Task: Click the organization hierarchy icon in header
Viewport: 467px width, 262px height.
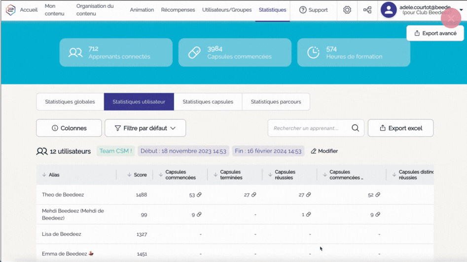Action: pos(367,10)
